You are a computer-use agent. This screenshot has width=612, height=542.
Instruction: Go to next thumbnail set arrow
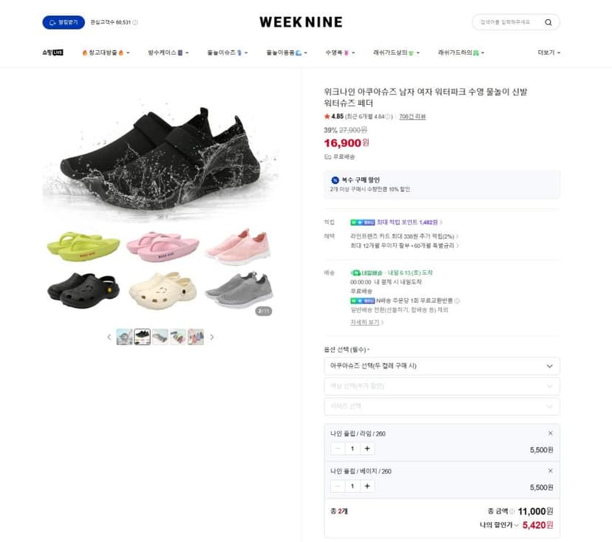(x=212, y=337)
